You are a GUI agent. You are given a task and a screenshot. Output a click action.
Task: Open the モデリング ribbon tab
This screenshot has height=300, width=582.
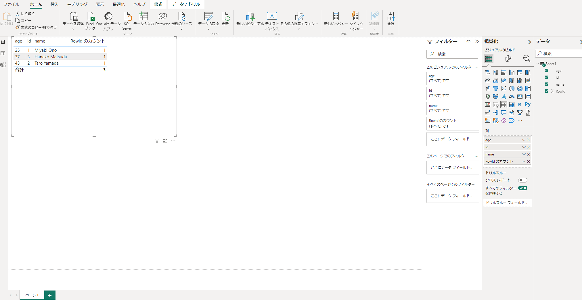coord(77,4)
